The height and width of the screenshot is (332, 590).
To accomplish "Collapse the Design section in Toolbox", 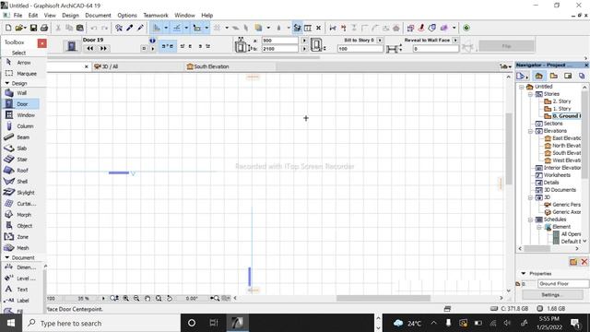I will click(7, 83).
